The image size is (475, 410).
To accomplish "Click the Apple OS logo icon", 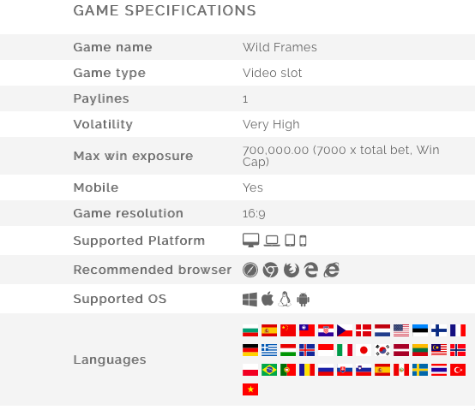I will [268, 299].
